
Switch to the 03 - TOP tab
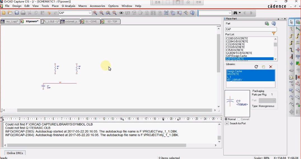coord(110,22)
